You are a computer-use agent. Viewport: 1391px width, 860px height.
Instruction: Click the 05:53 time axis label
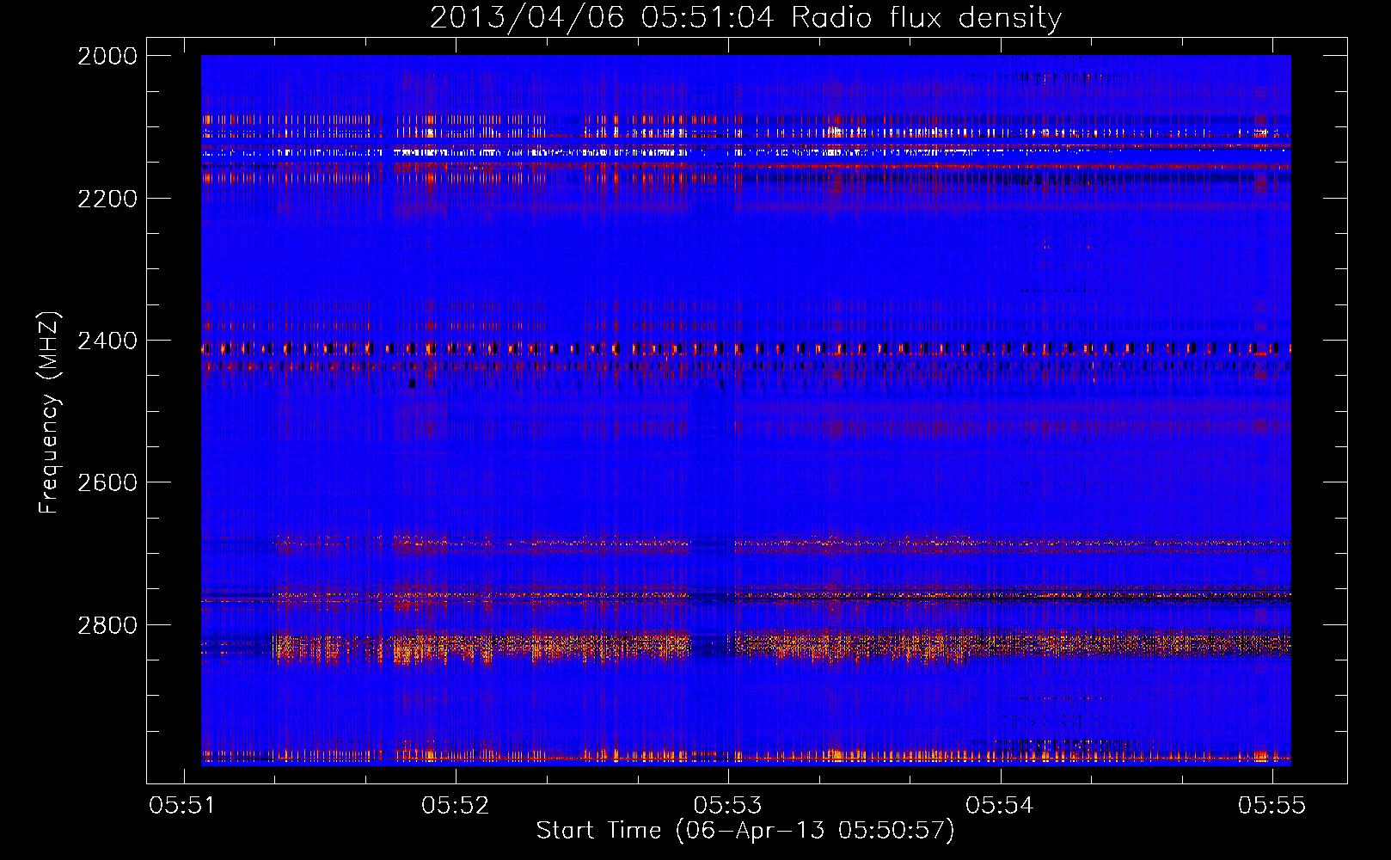point(727,805)
